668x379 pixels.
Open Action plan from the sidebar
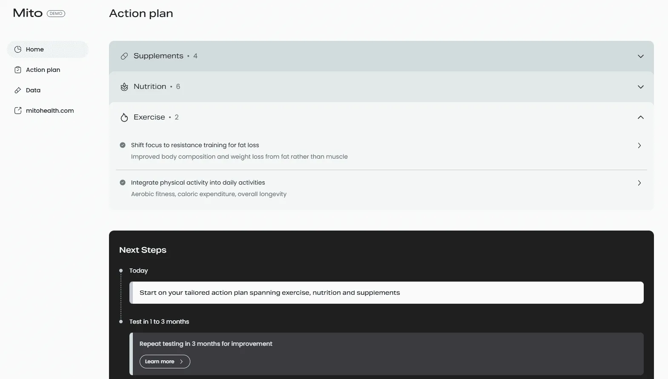pyautogui.click(x=43, y=69)
